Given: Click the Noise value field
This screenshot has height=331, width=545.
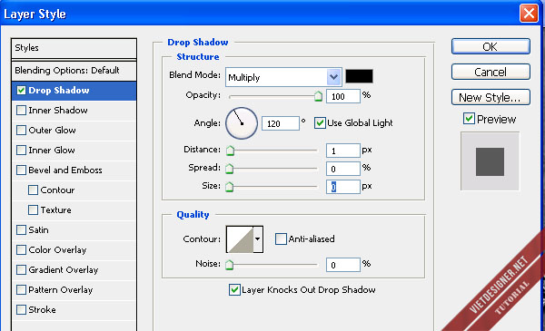Looking at the screenshot, I should [x=343, y=265].
